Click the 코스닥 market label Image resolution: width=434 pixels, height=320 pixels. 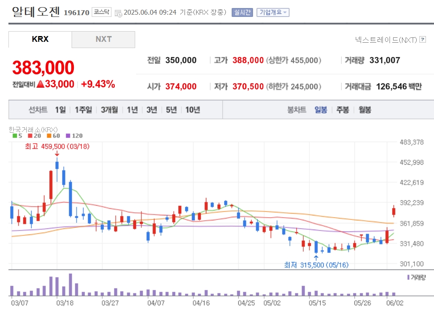point(101,12)
